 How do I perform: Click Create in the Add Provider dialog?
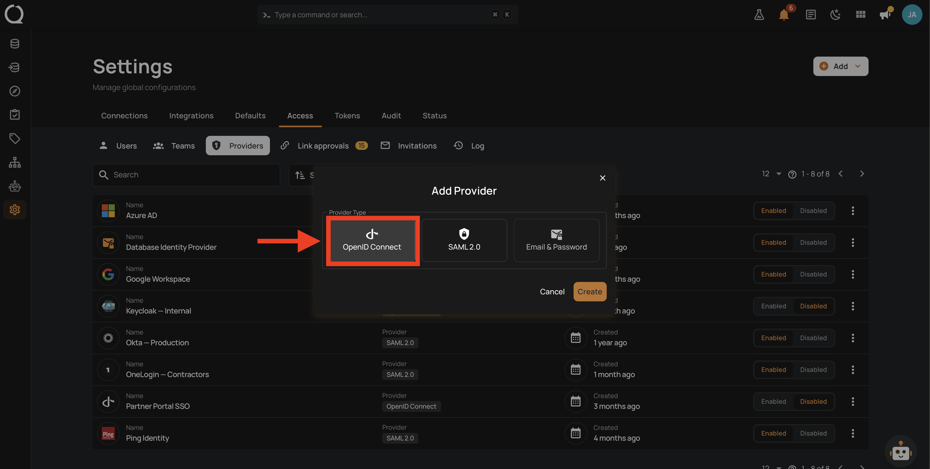(589, 292)
